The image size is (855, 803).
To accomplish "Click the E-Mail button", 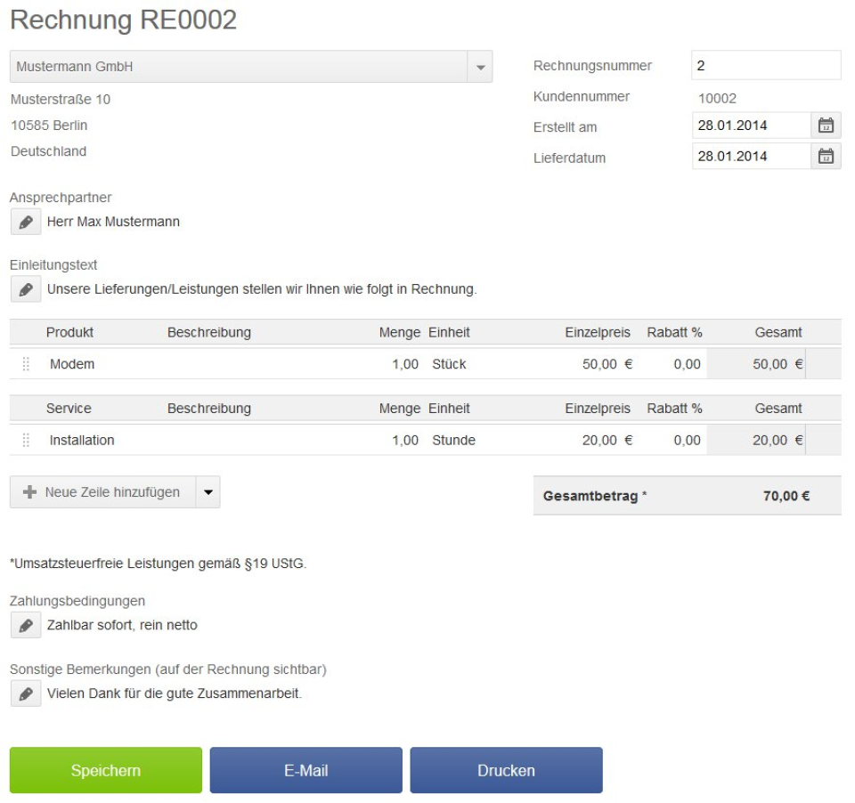I will tap(307, 769).
